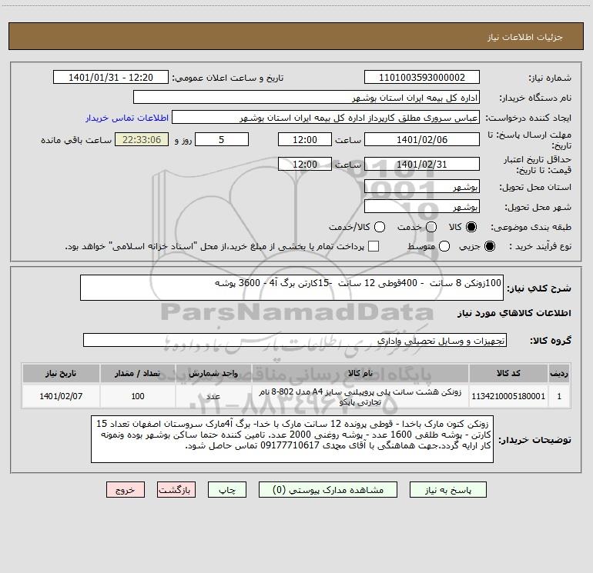Click the اطلاعات کالاهای مورد نیاز heading
The height and width of the screenshot is (573, 593).
coord(514,313)
